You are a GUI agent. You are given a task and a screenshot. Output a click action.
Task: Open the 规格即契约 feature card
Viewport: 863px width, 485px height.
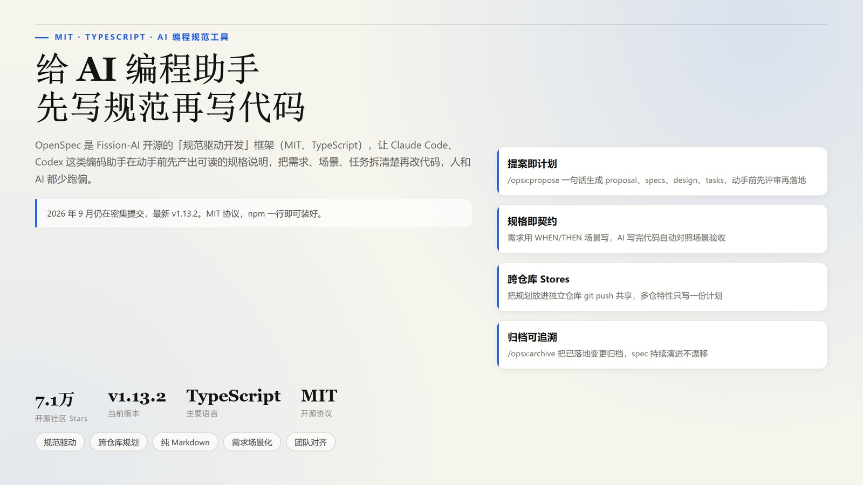point(662,229)
